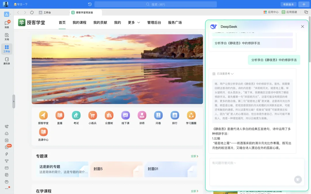Open the 考试 exam icon
The width and height of the screenshot is (311, 194).
[76, 116]
